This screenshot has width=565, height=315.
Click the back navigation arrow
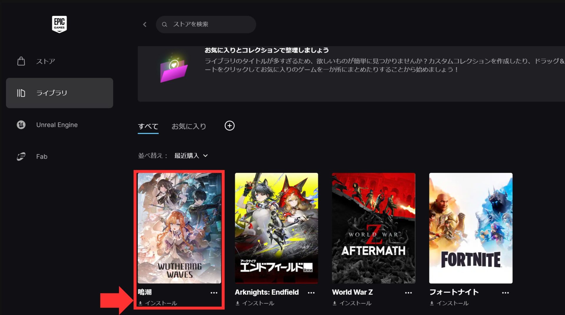click(x=144, y=24)
